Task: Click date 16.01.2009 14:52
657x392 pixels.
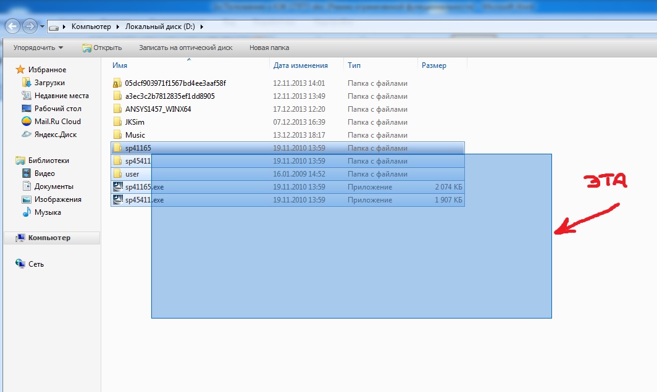Action: tap(299, 174)
